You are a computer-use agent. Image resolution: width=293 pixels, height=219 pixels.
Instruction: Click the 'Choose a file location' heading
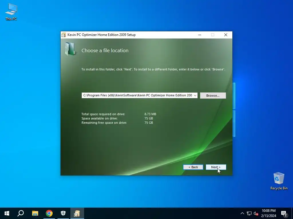(105, 50)
